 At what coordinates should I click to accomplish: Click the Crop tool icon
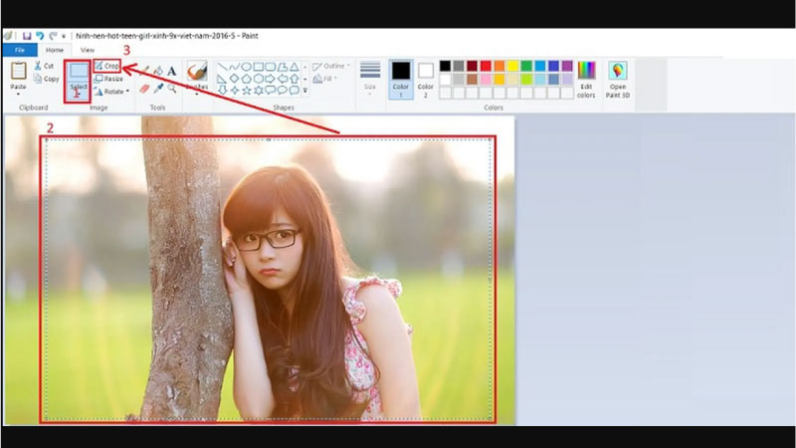99,66
